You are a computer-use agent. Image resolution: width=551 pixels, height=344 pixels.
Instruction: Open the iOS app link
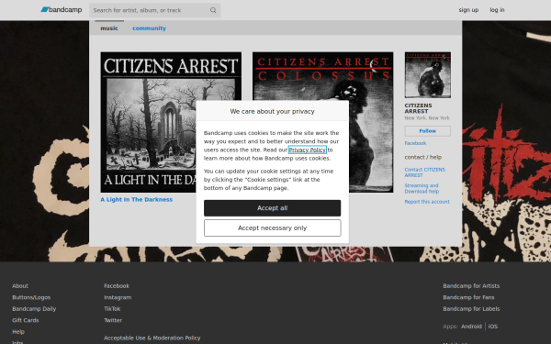[x=492, y=327]
